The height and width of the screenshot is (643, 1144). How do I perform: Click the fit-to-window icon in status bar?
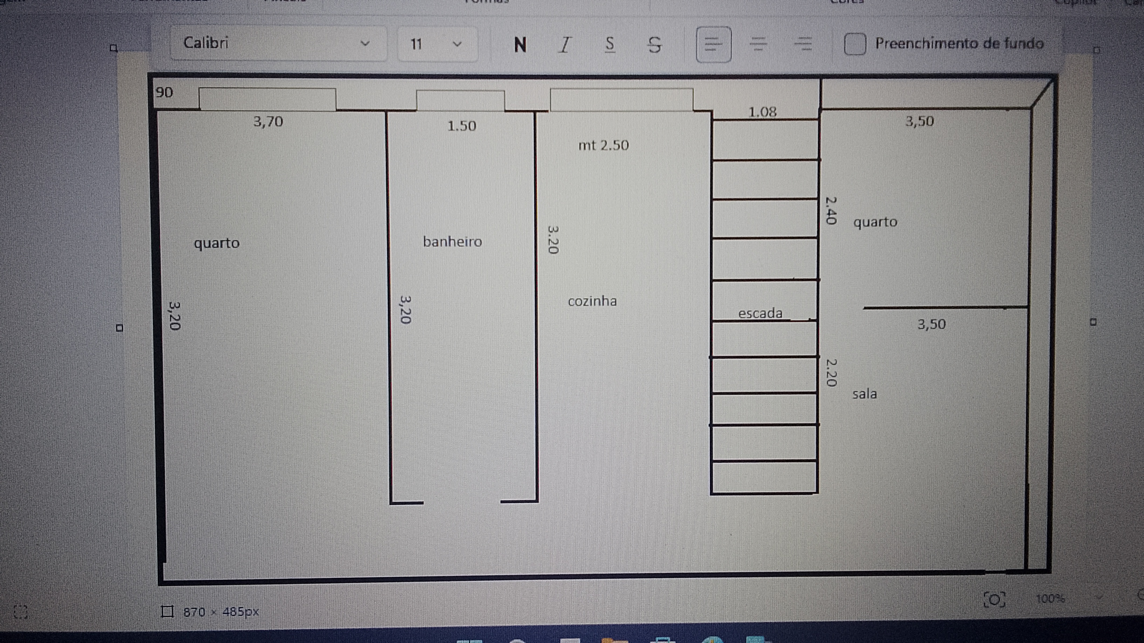(994, 600)
